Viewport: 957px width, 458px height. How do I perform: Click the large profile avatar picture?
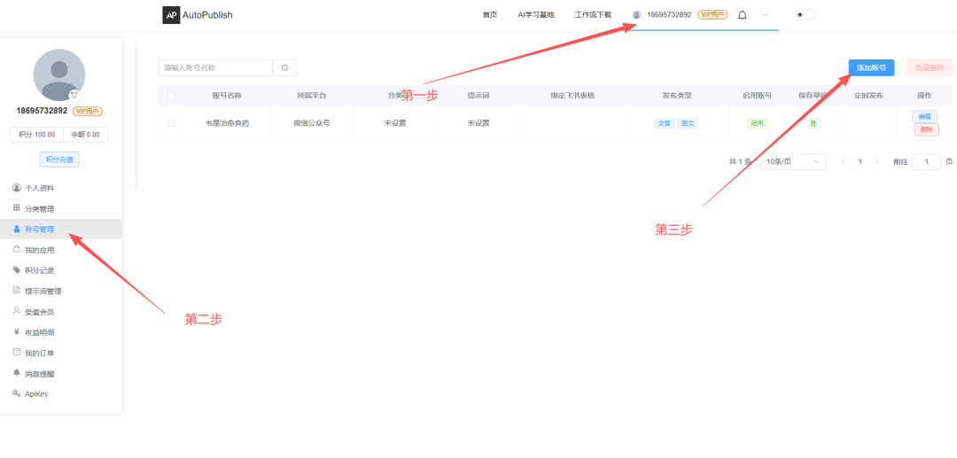pyautogui.click(x=59, y=75)
